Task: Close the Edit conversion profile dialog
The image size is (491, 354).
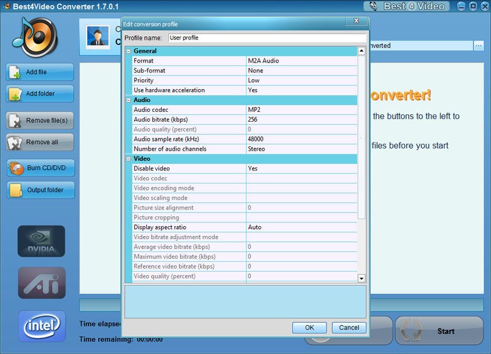Action: pyautogui.click(x=356, y=20)
